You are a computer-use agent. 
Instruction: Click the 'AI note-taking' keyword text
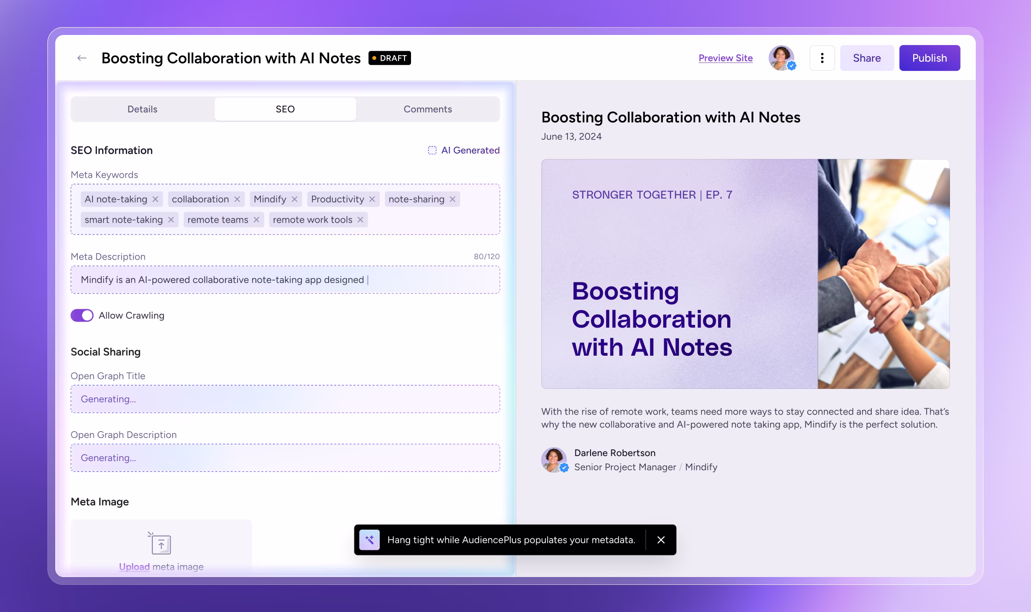pyautogui.click(x=116, y=199)
